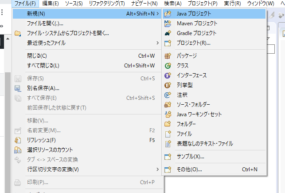Expand the 新規 submenu arrow
This screenshot has height=193, width=285.
157,14
